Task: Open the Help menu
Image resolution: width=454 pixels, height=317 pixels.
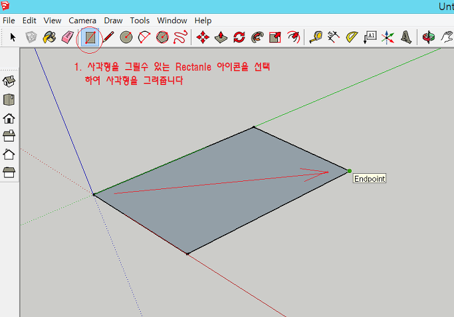Action: pyautogui.click(x=203, y=21)
